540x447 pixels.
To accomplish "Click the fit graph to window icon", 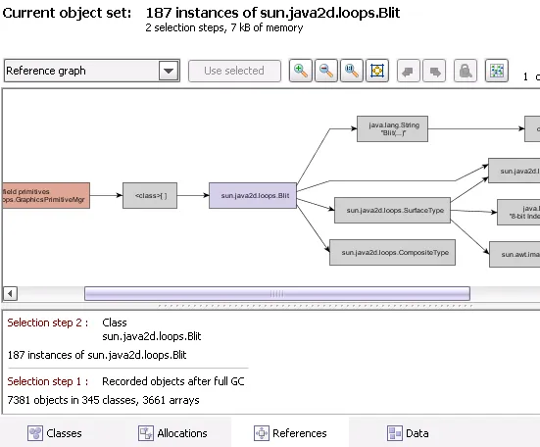I will pyautogui.click(x=377, y=71).
